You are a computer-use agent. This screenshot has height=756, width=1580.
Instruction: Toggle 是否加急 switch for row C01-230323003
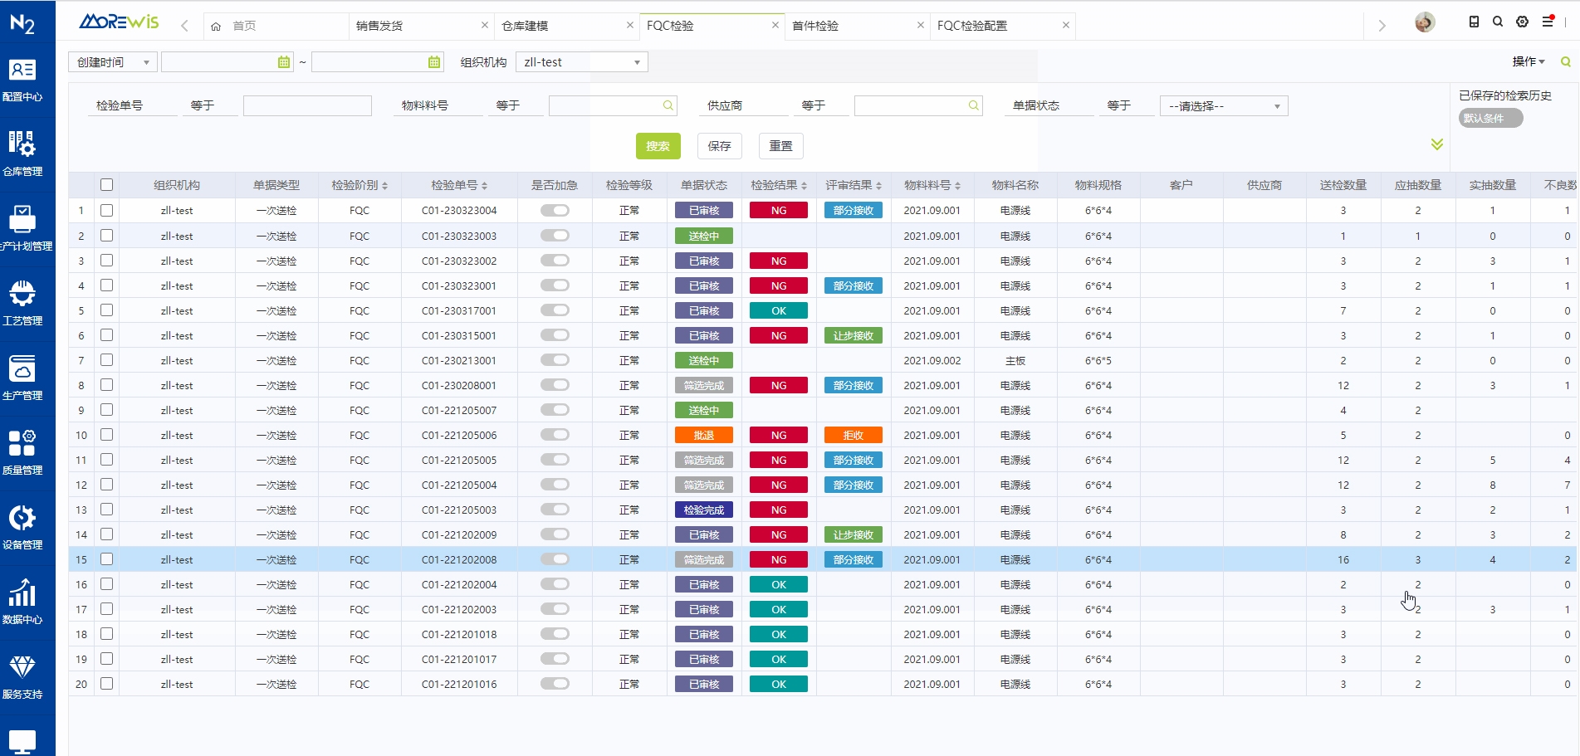555,236
